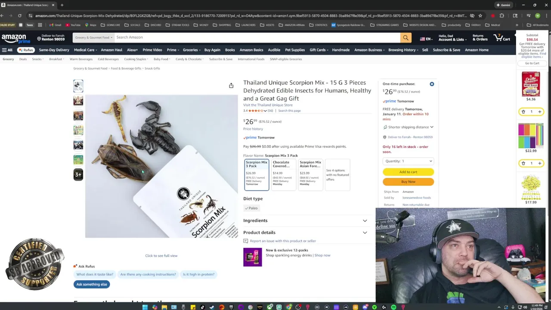Open Gift Cards nav item
The width and height of the screenshot is (551, 310).
319,50
